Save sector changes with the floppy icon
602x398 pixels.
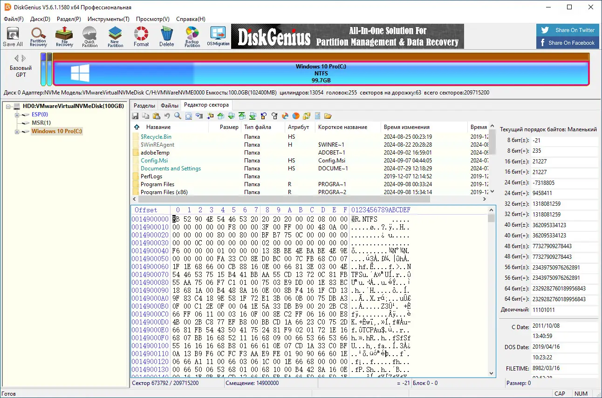coord(135,116)
